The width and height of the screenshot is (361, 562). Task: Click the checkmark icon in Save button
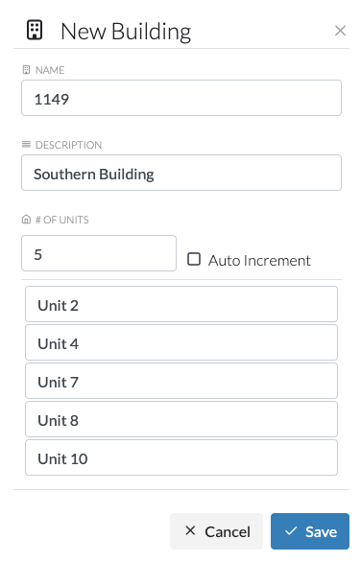(291, 530)
